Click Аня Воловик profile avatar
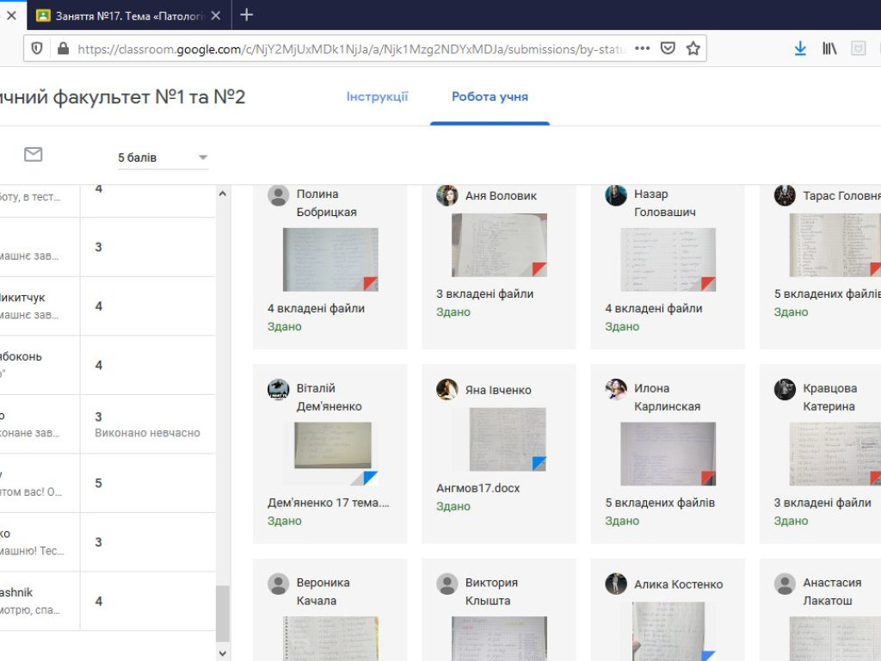The width and height of the screenshot is (881, 661). (x=447, y=195)
